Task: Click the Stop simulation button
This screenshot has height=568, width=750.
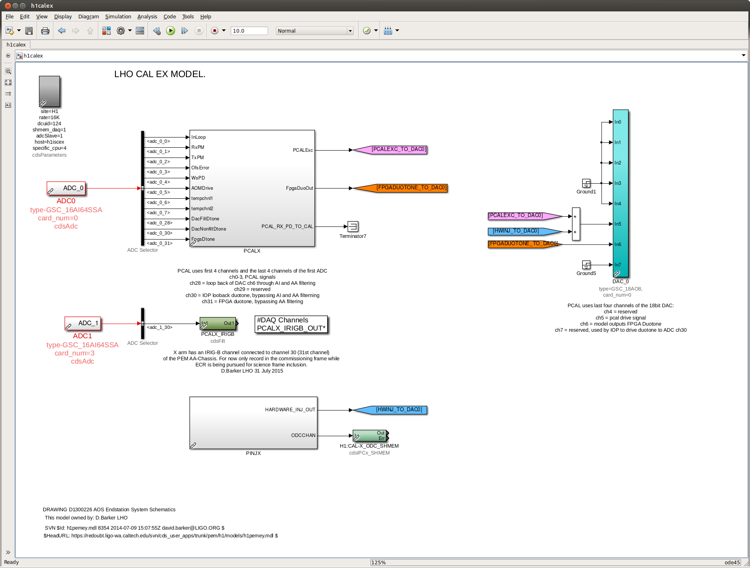Action: 199,31
